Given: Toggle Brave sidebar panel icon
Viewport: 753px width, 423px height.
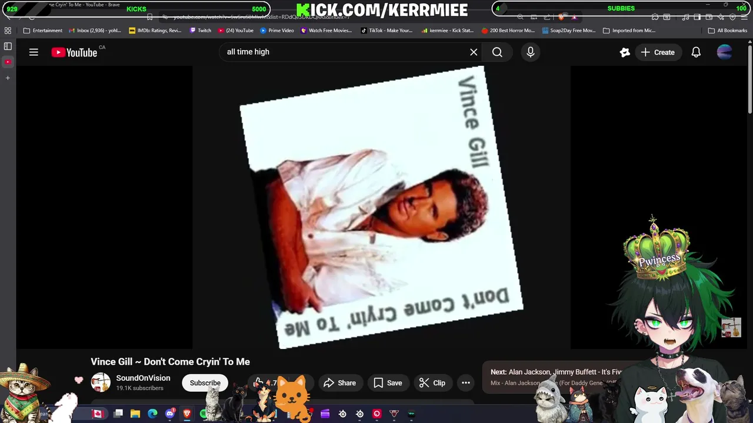Looking at the screenshot, I should (x=8, y=46).
